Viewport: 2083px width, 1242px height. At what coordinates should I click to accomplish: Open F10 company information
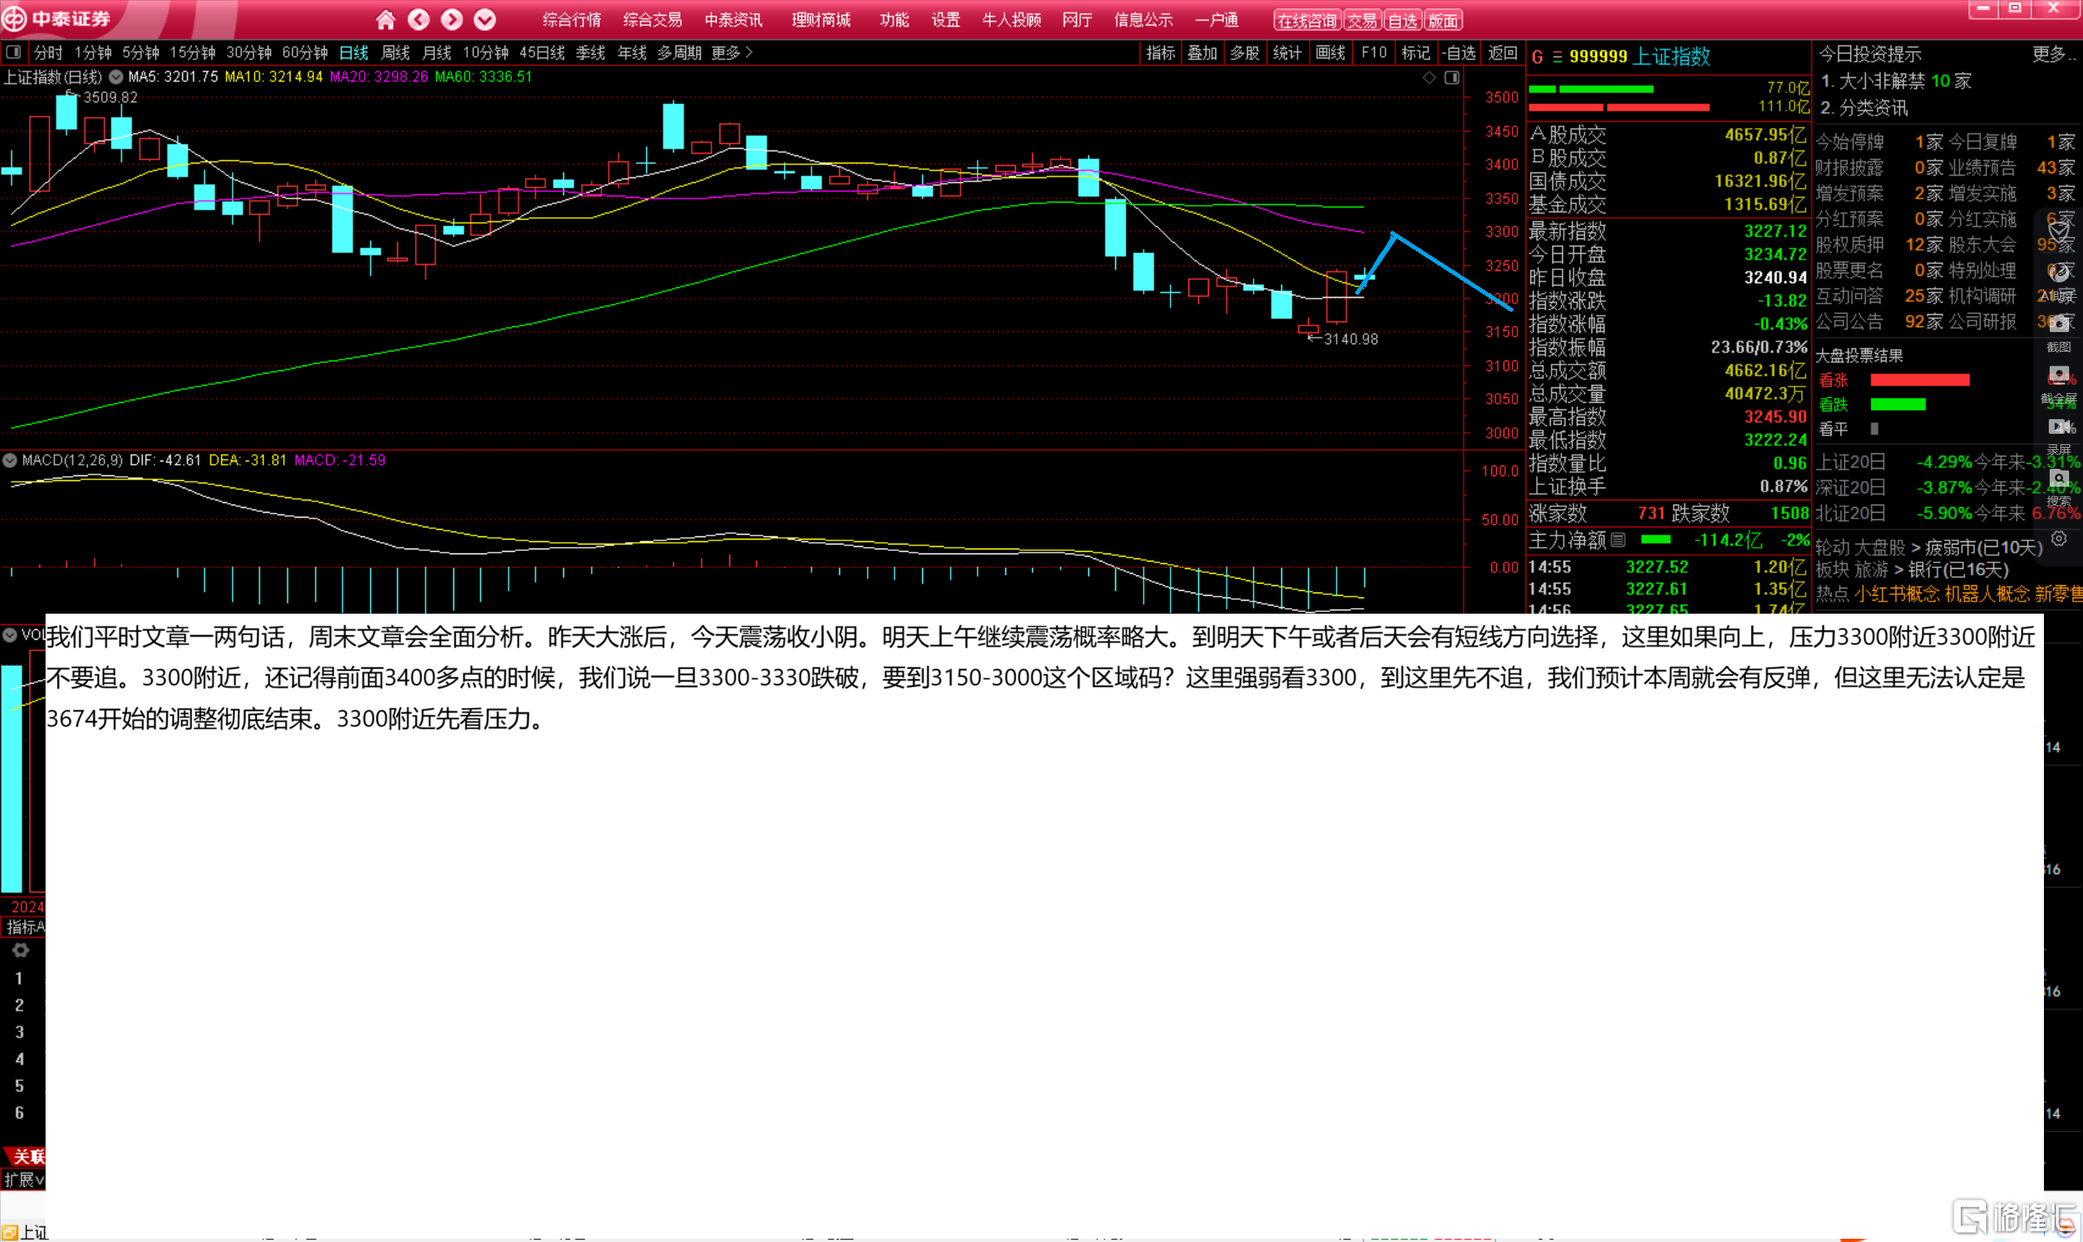coord(1373,53)
